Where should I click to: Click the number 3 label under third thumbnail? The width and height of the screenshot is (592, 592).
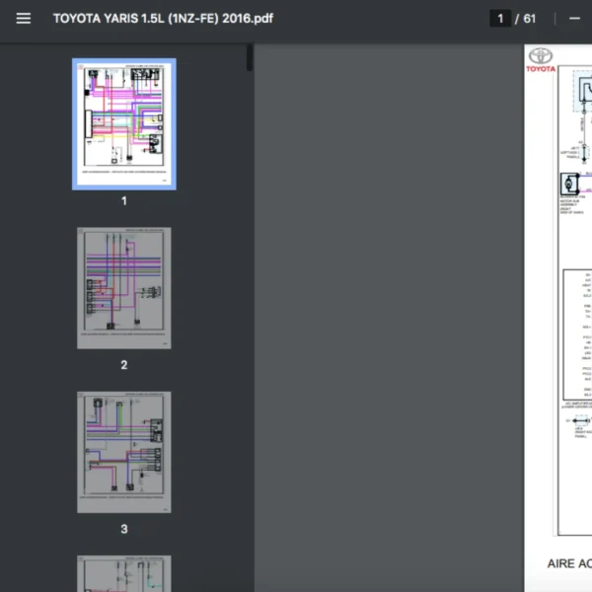(x=124, y=529)
